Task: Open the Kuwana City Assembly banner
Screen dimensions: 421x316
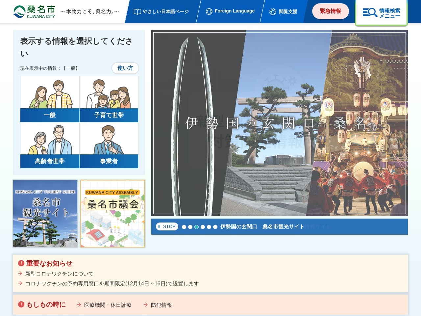Action: [112, 213]
